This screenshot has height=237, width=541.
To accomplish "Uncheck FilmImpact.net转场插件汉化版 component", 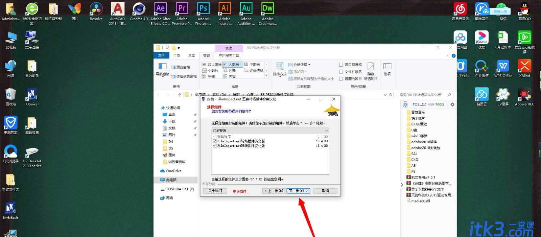I will tap(214, 146).
